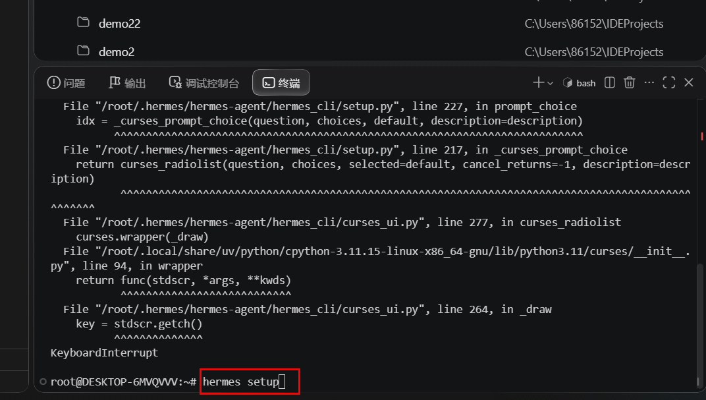
Task: Click the demo22 folder icon
Action: [x=83, y=22]
